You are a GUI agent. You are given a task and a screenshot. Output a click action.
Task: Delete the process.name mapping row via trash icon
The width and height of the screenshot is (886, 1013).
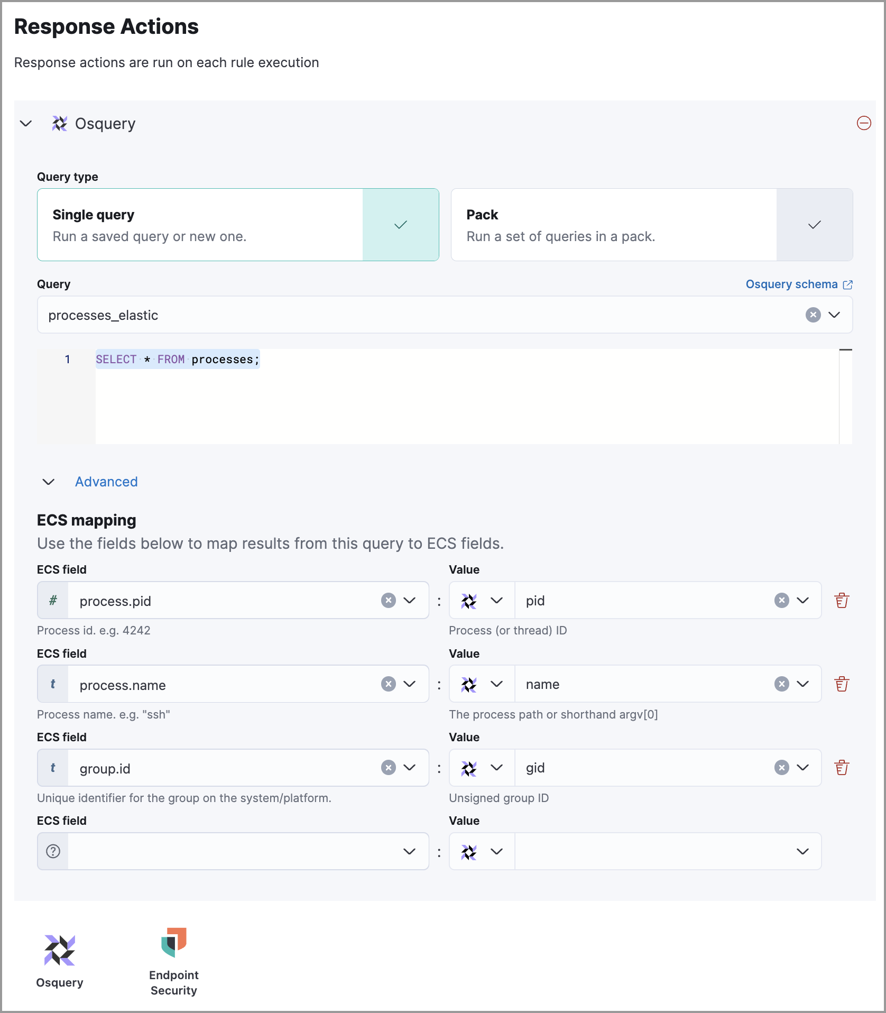tap(842, 684)
